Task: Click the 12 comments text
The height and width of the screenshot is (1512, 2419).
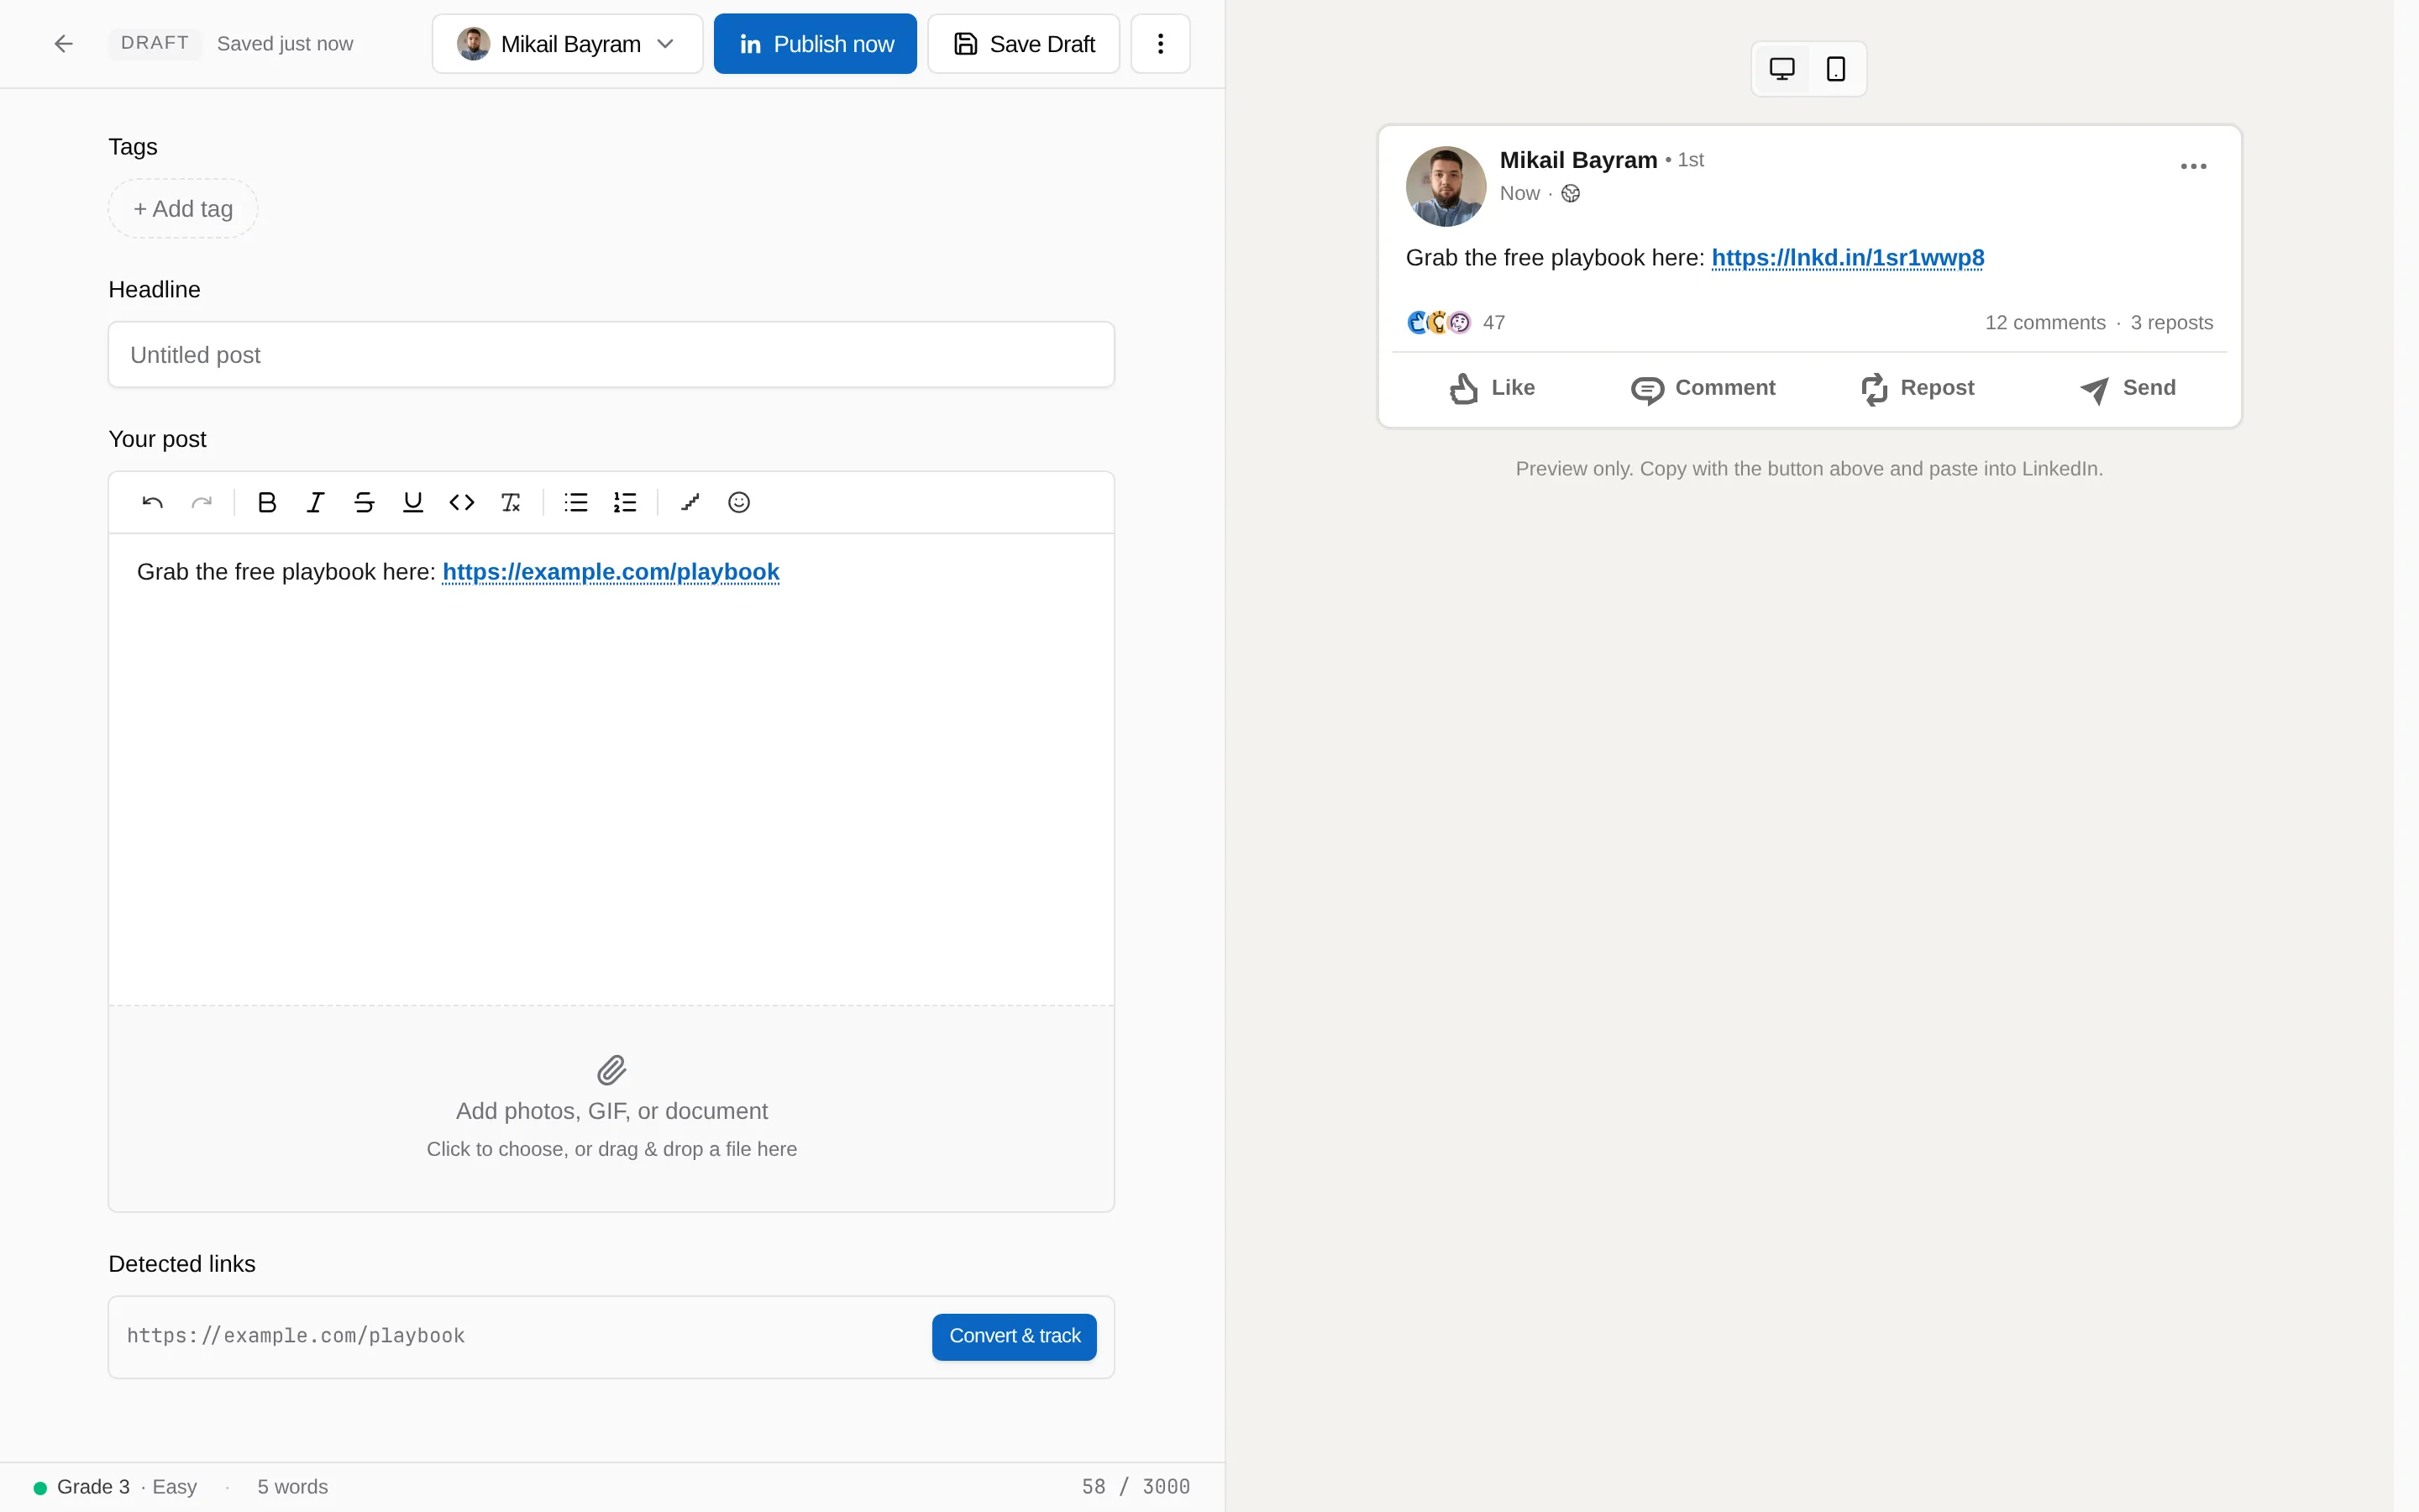Action: (x=2045, y=323)
